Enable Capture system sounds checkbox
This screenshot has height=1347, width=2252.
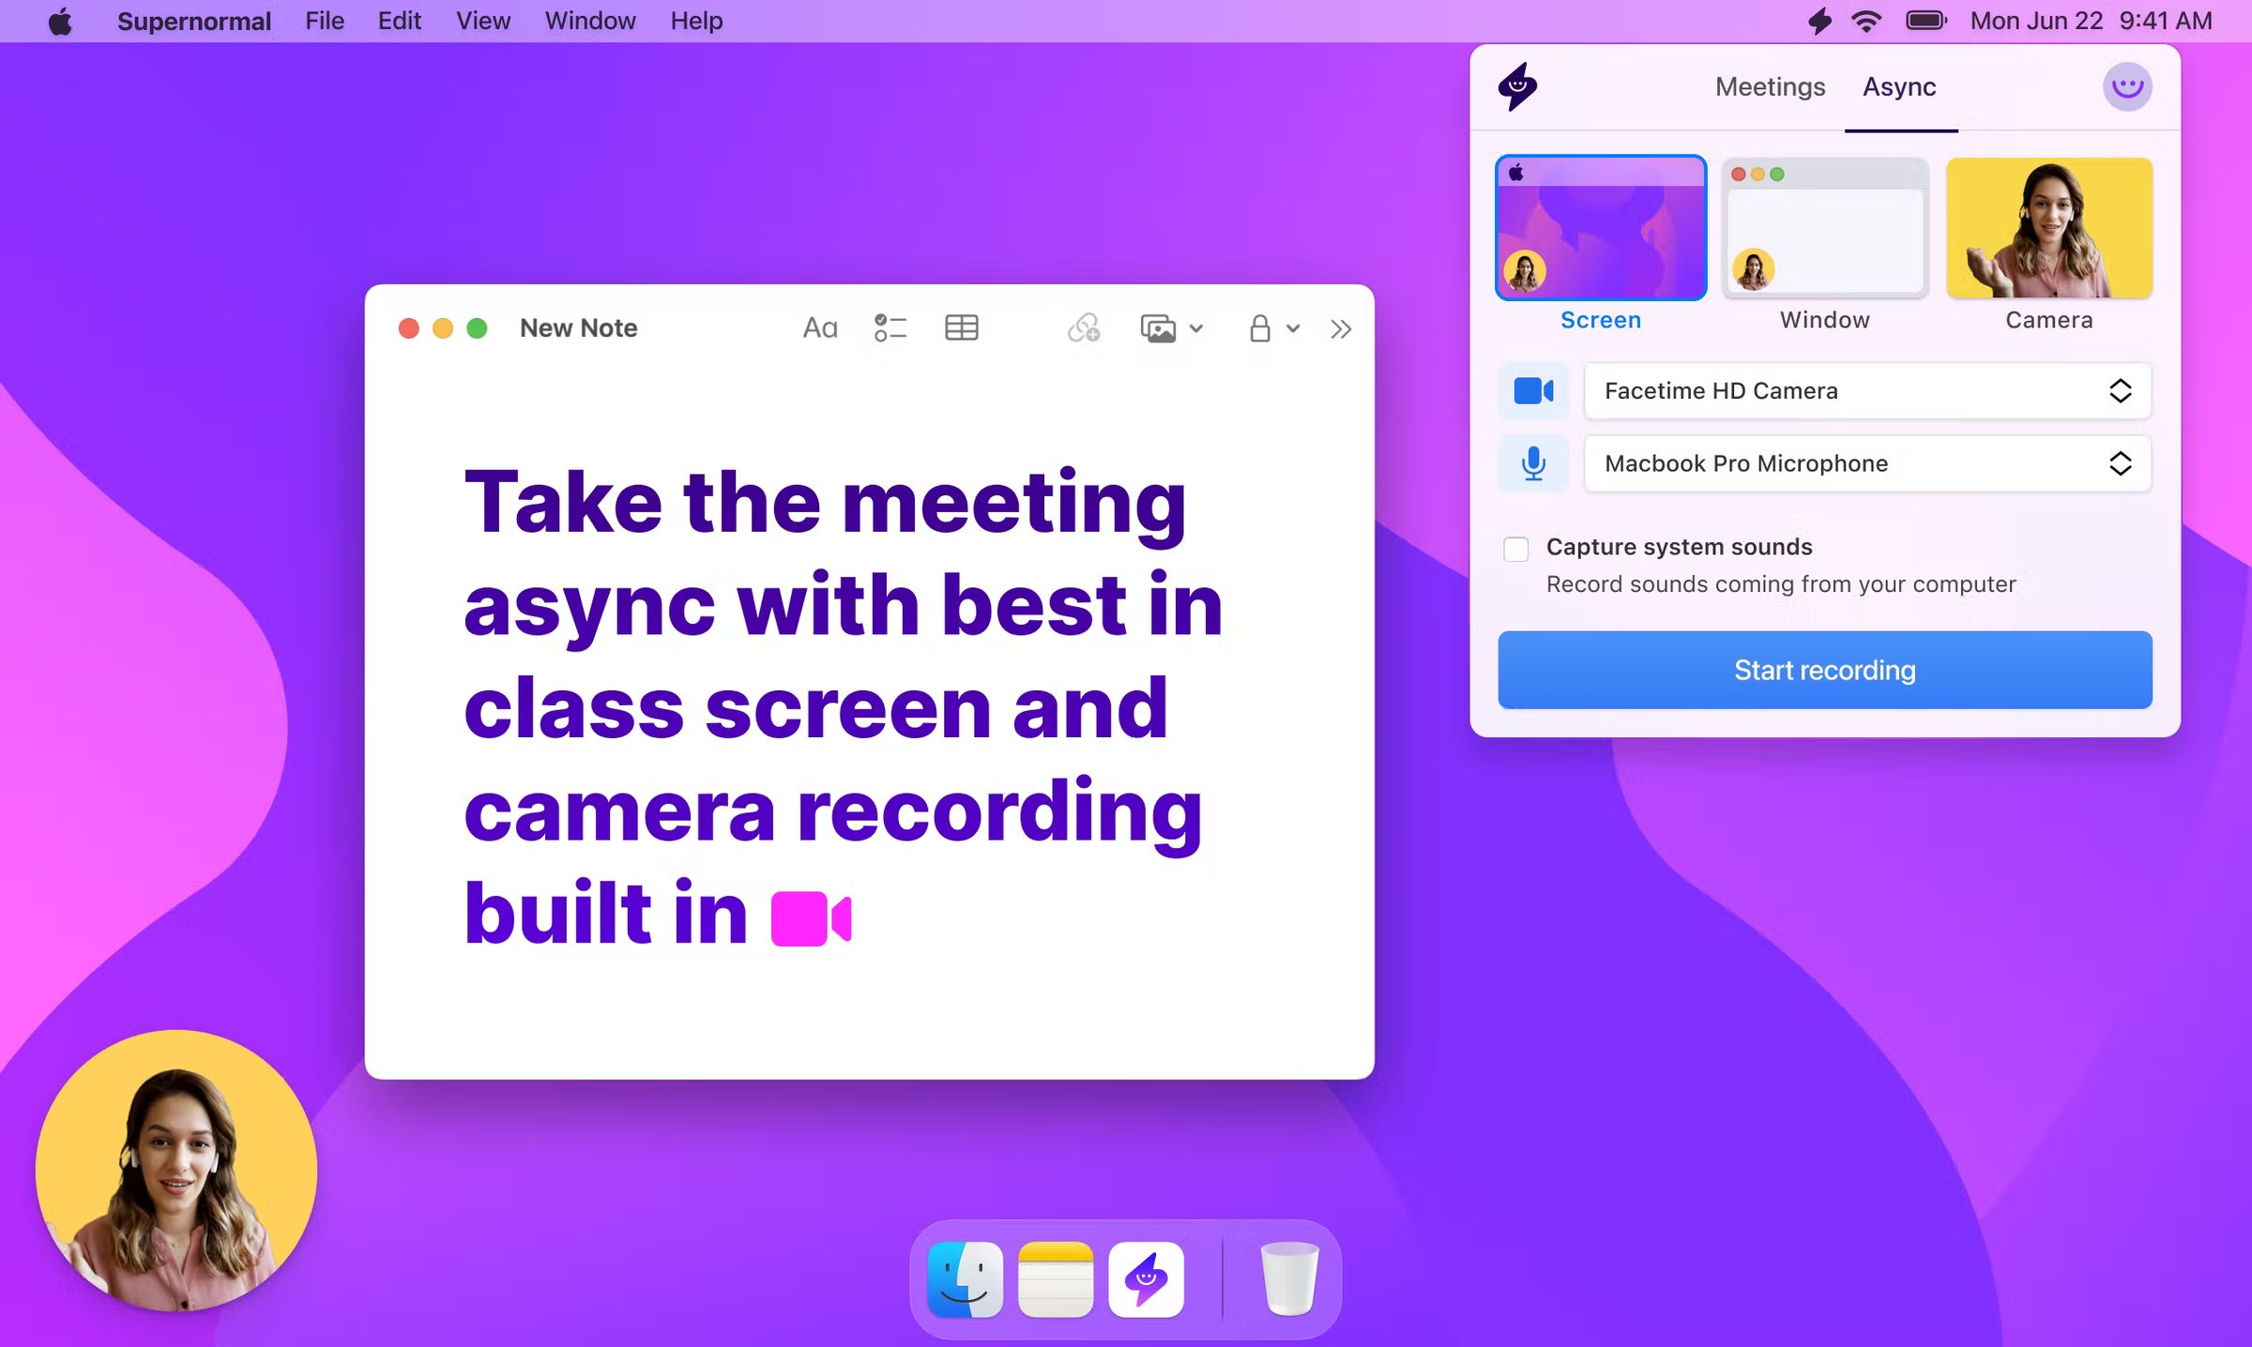[x=1515, y=549]
